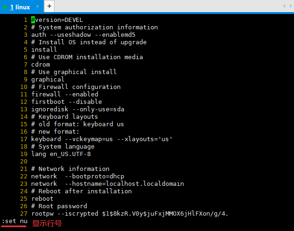Image resolution: width=294 pixels, height=231 pixels.
Task: Click the "install" line in the editor
Action: point(44,49)
